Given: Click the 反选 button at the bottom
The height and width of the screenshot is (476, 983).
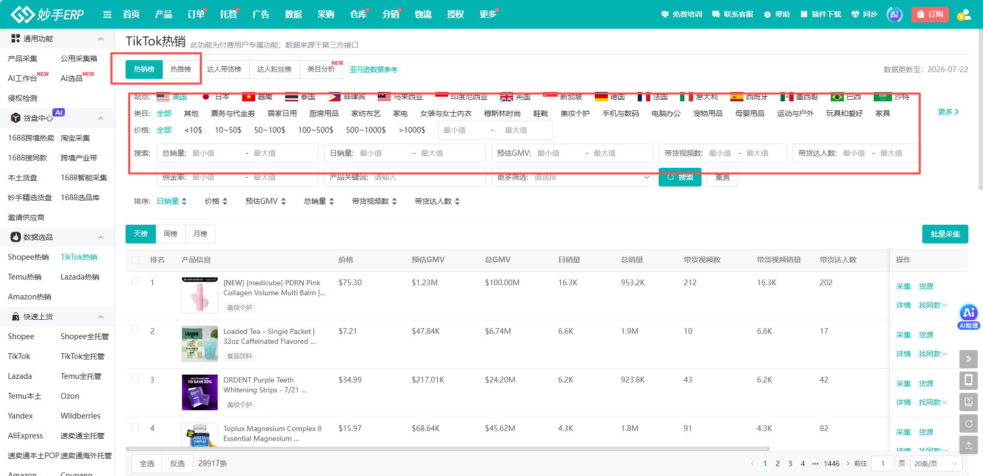Looking at the screenshot, I should click(177, 463).
